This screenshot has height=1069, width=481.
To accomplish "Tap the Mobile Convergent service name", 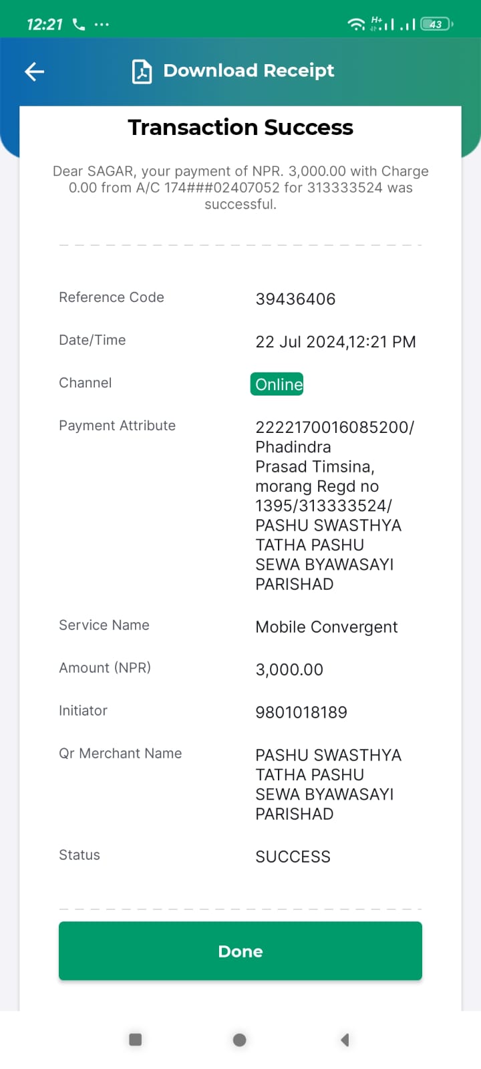I will (x=327, y=627).
